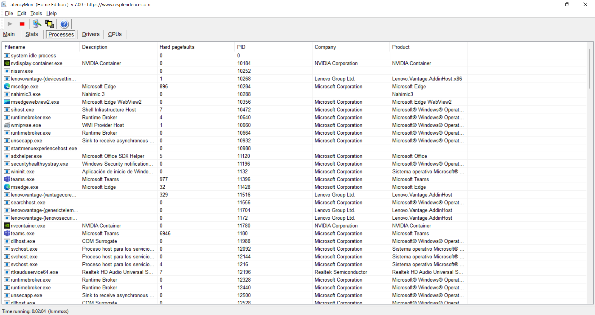Switch to the Drivers tab

pos(91,34)
